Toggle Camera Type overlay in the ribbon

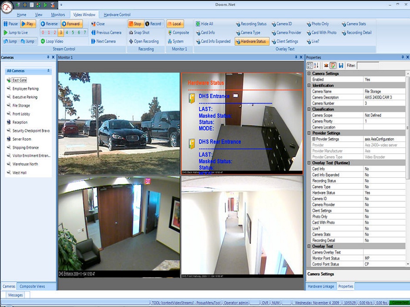(248, 33)
